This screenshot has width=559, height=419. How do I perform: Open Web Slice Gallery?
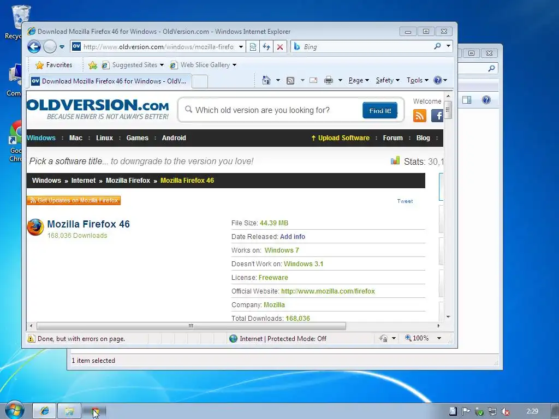(203, 65)
